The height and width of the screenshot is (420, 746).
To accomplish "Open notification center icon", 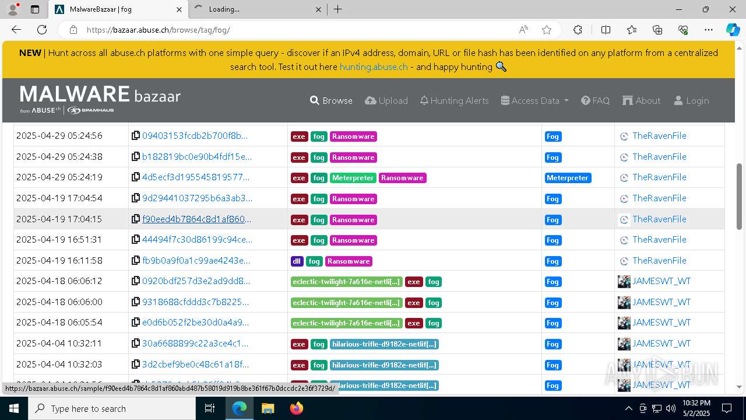I will click(x=727, y=408).
